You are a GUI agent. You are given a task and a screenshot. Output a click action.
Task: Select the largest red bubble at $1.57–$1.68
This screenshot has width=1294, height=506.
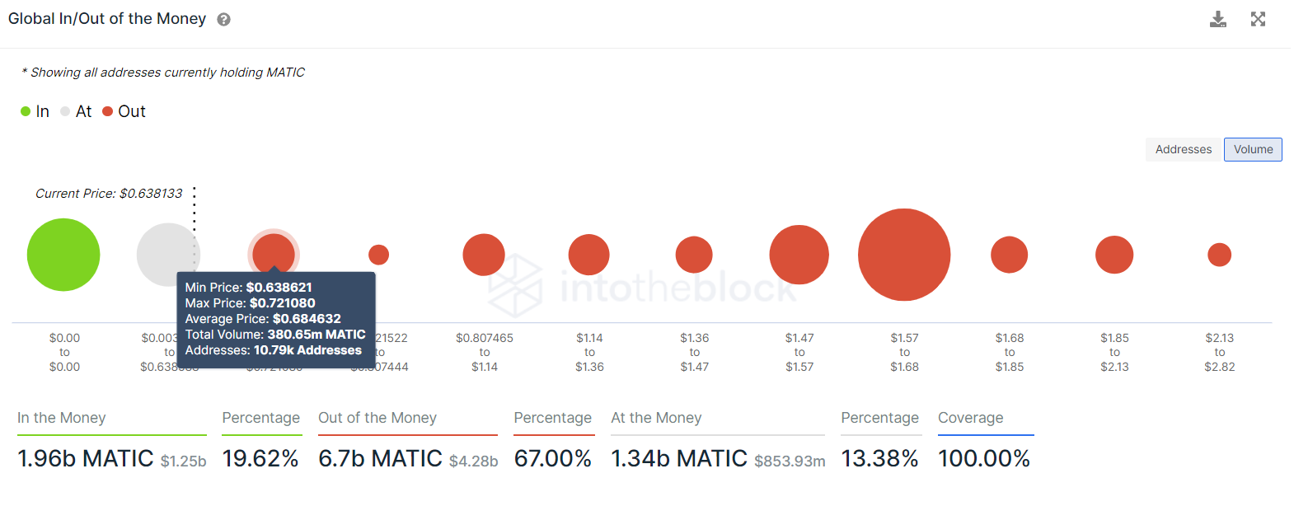(904, 255)
